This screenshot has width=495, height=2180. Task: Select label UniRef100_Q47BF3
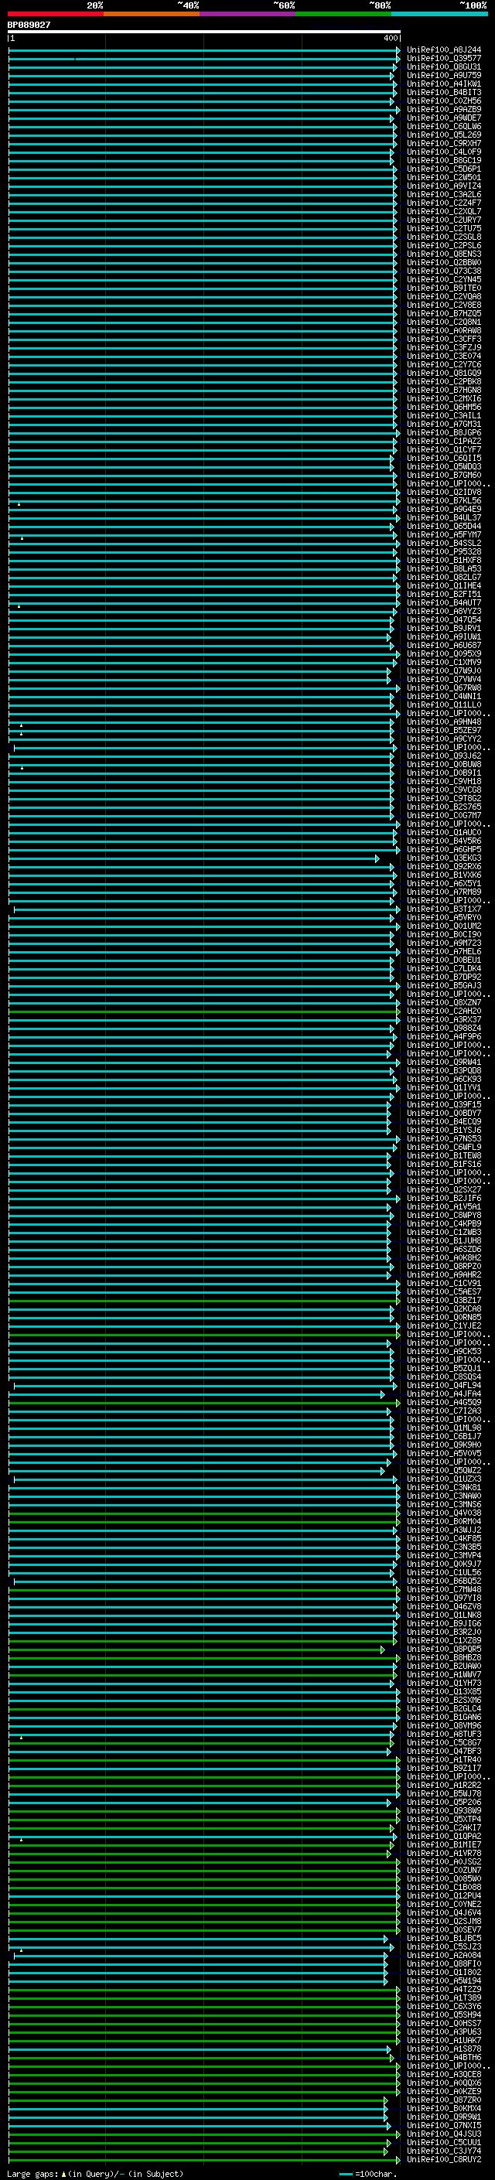click(444, 1751)
